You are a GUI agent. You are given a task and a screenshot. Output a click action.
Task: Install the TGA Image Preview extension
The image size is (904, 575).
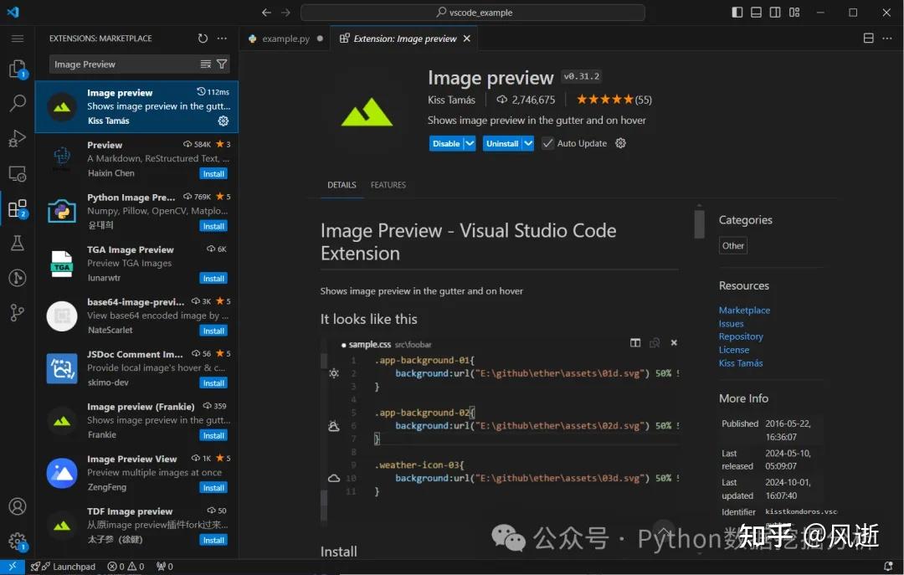[213, 279]
